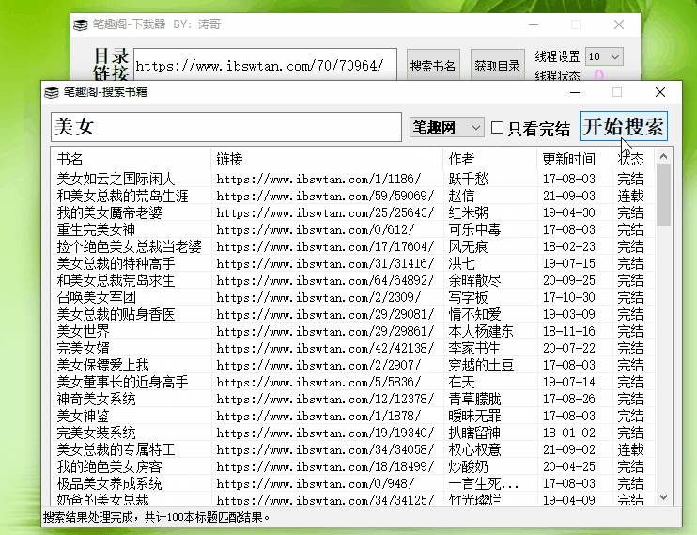Click the link ending in /0/612/

point(316,230)
